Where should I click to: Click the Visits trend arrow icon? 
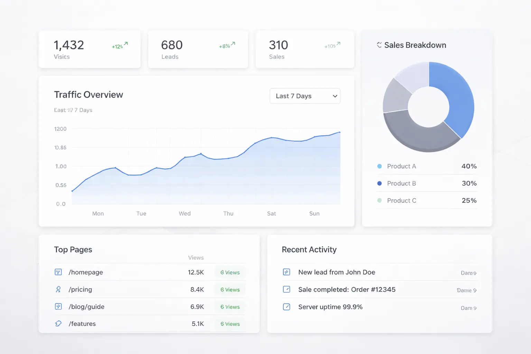126,44
